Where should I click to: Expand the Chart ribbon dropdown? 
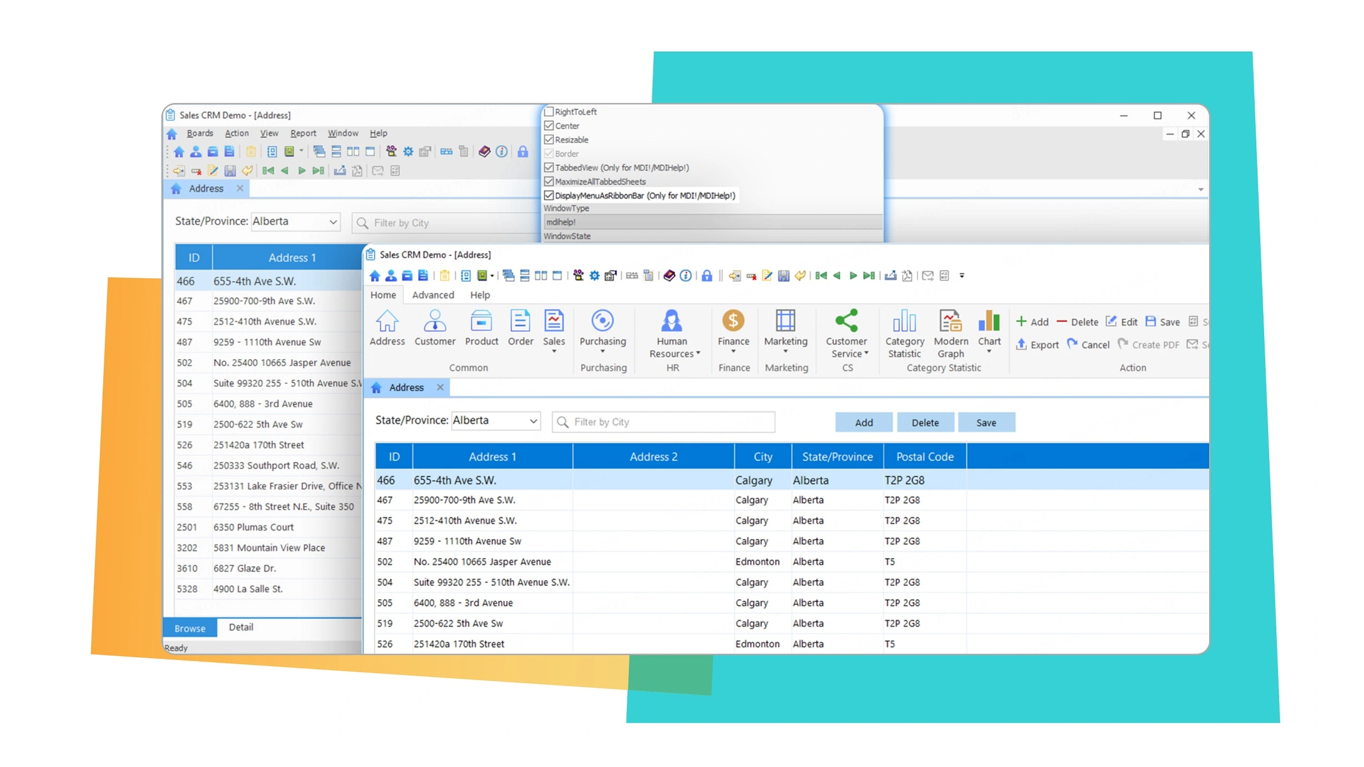[989, 352]
